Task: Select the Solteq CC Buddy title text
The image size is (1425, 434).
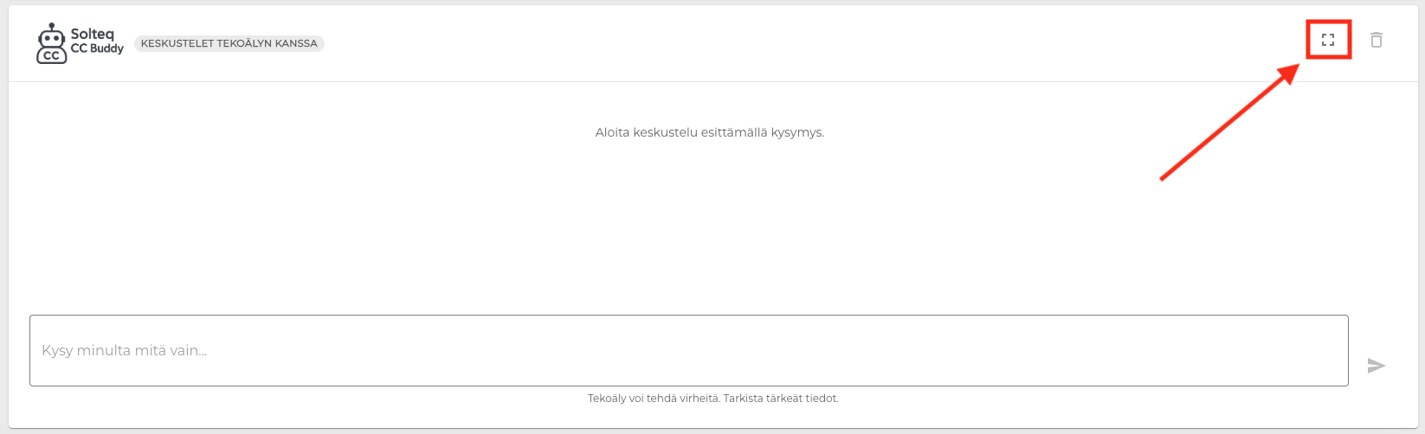Action: (97, 41)
